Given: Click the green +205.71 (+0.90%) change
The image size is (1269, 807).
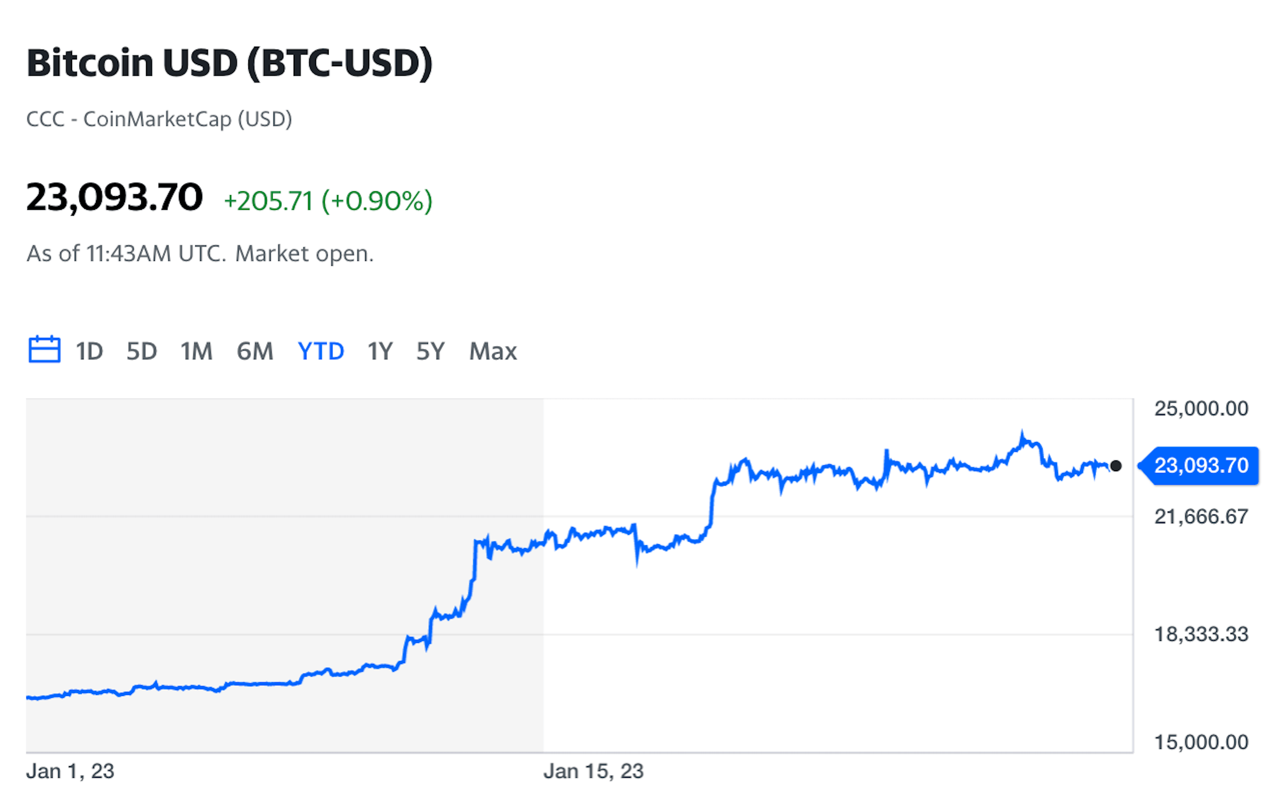Looking at the screenshot, I should (328, 201).
